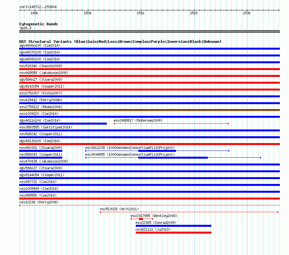Viewport: 289px width, 255px height.
Task: Select nsv998580 (Coe2014) loss variant
Action: point(38,195)
